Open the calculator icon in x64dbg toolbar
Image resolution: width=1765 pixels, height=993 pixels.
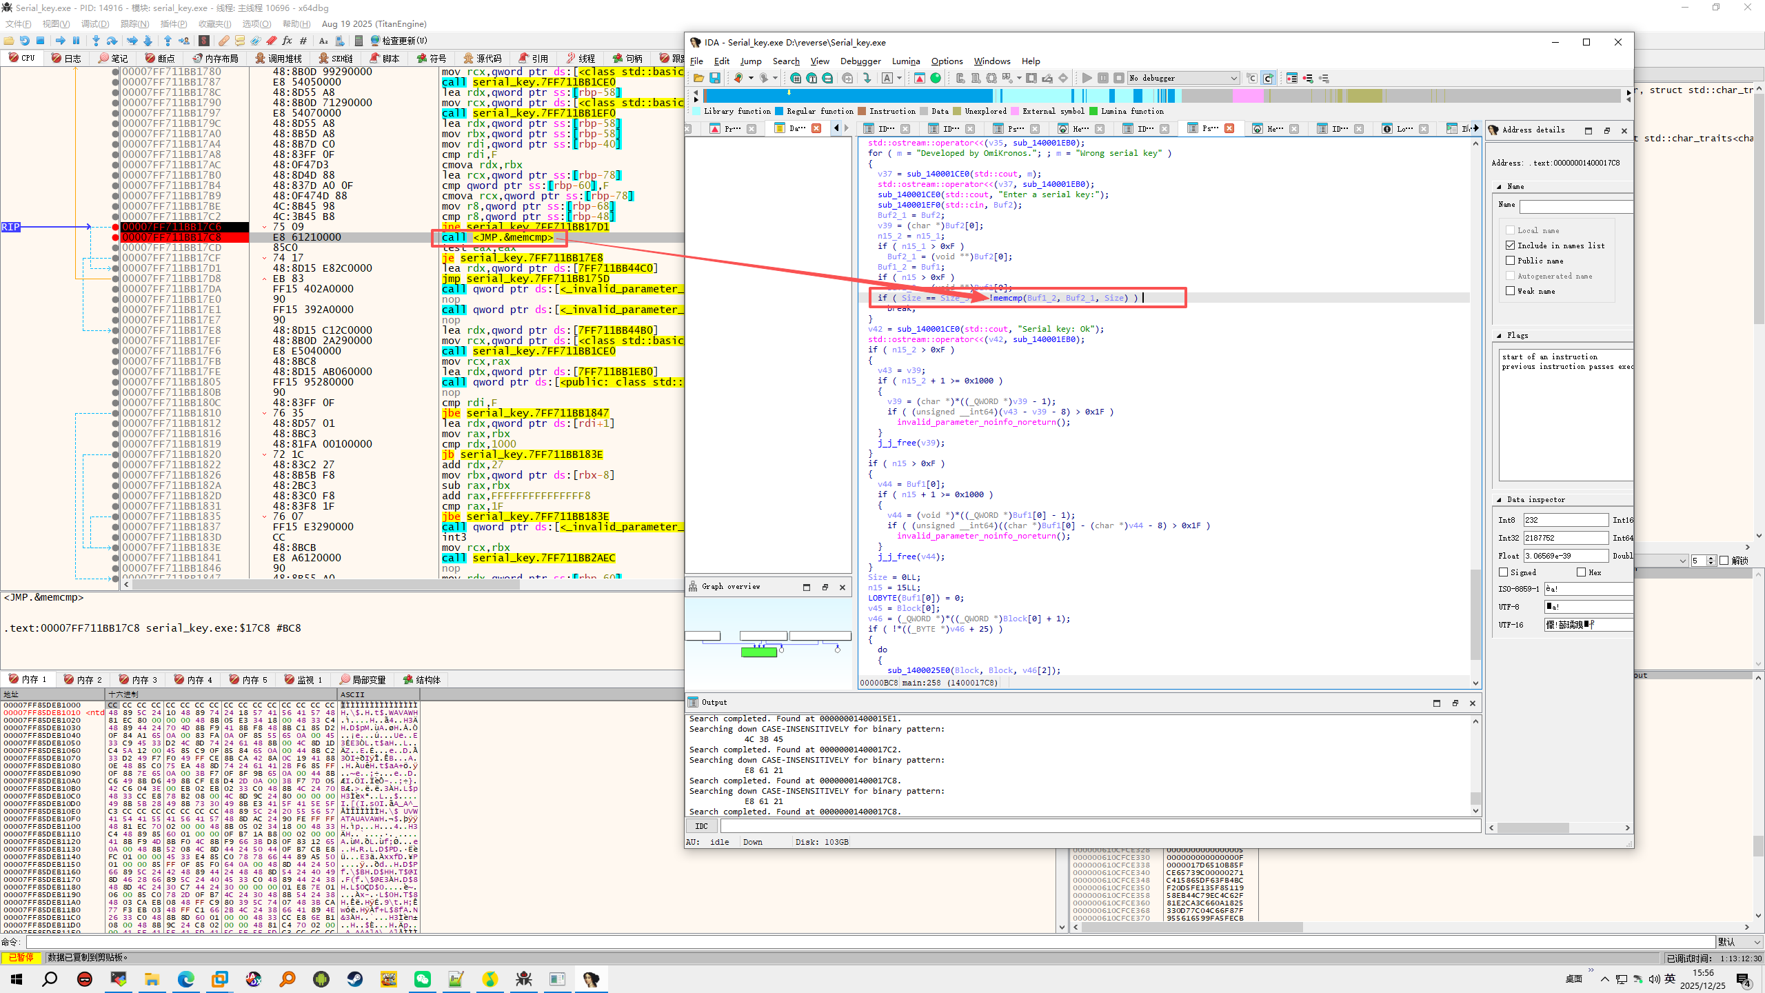tap(359, 41)
